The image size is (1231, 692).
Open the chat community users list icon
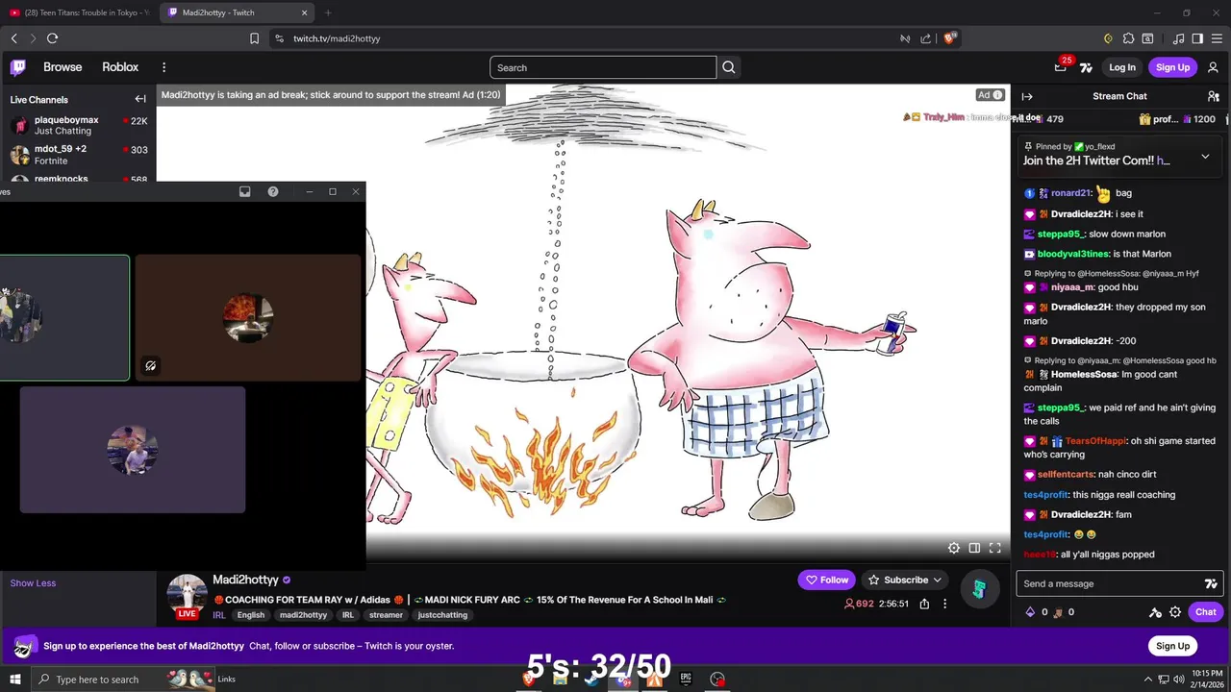(1214, 96)
